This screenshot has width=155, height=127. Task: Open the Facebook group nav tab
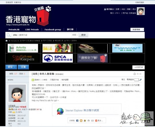click(53, 30)
